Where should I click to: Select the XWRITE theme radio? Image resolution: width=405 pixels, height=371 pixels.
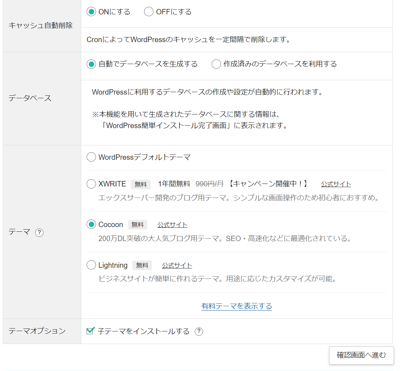tap(91, 184)
